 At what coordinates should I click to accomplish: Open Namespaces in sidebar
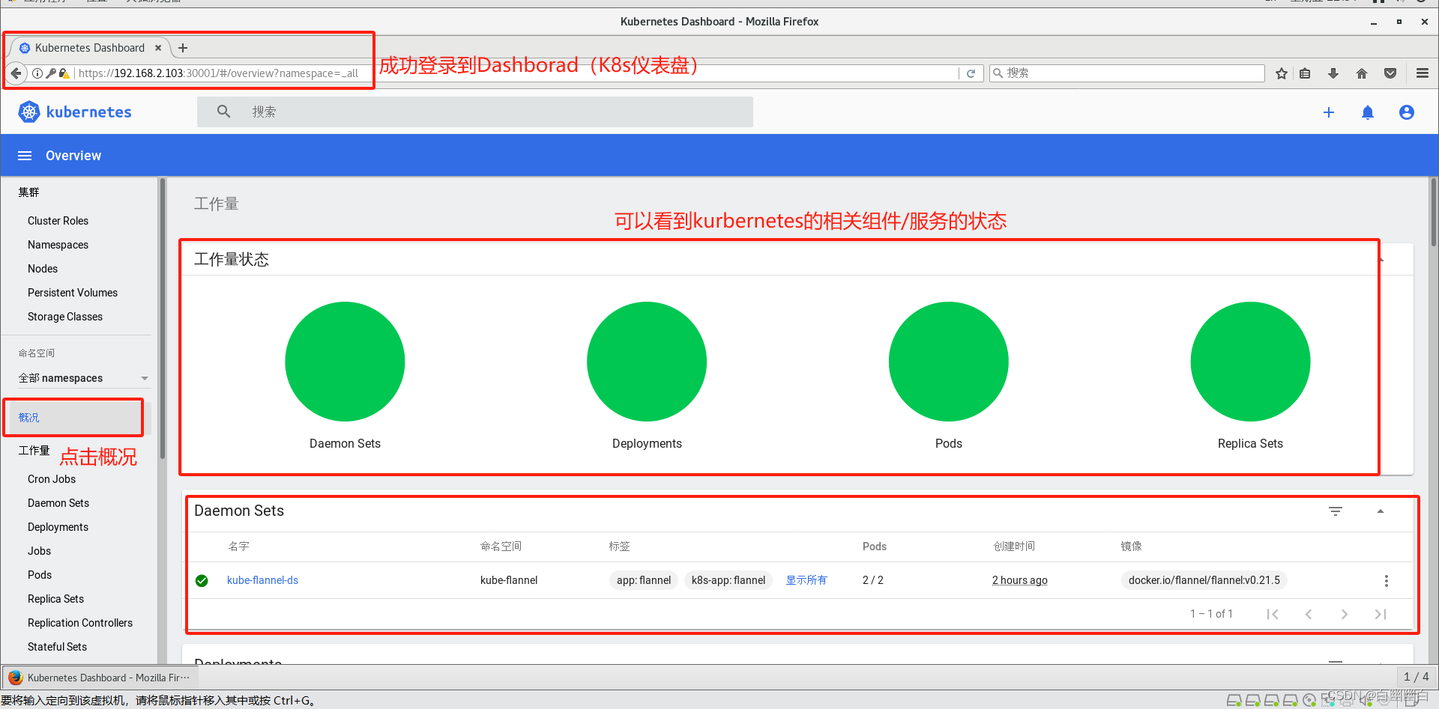58,245
